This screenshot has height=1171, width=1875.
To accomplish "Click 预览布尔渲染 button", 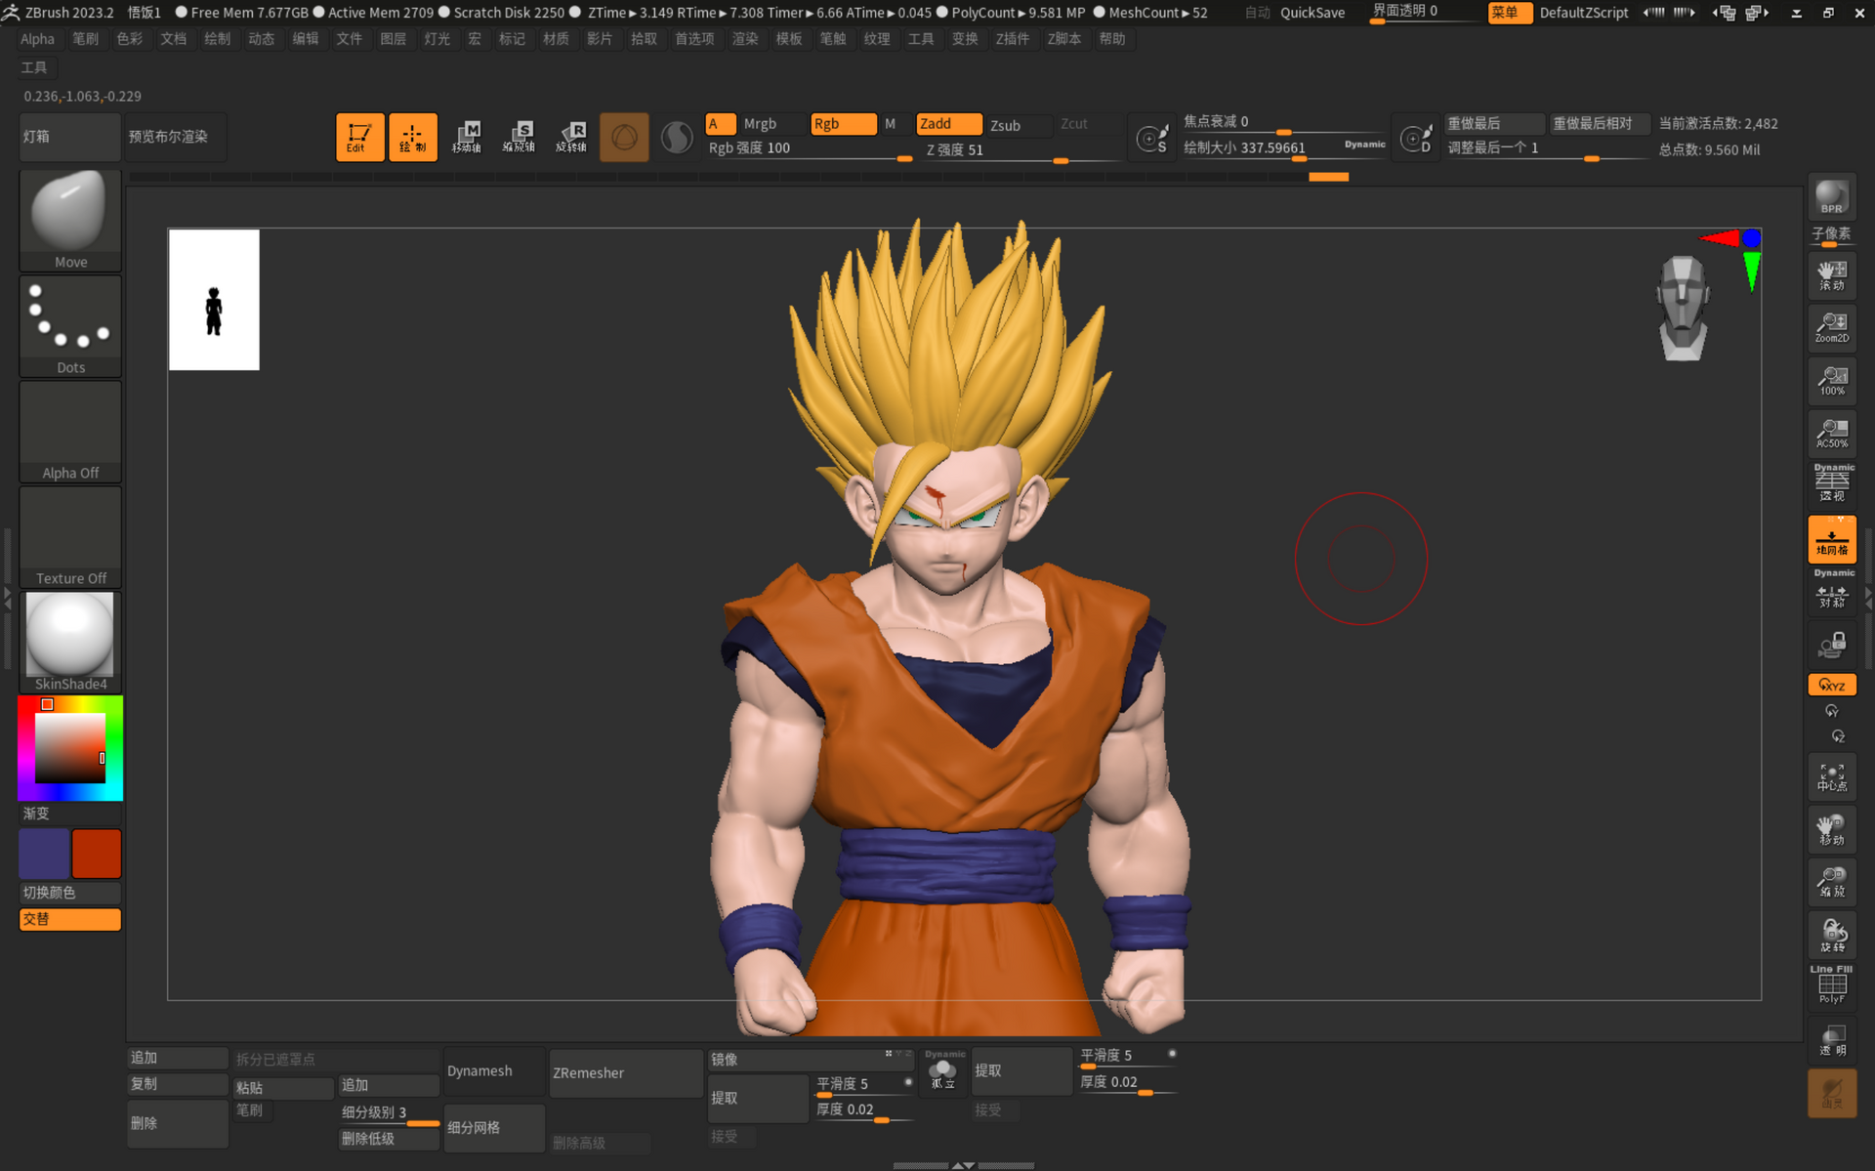I will 175,137.
